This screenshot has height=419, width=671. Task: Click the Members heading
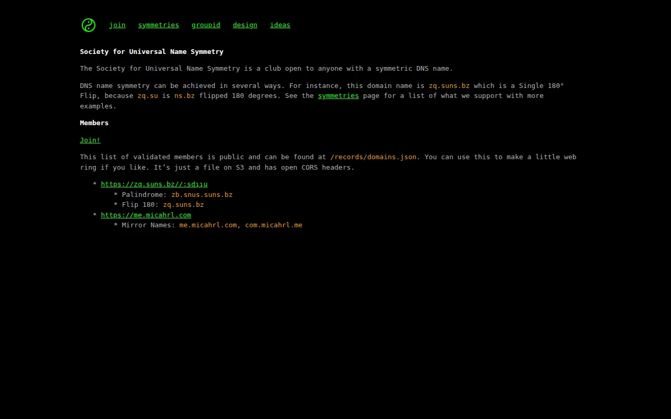(94, 123)
